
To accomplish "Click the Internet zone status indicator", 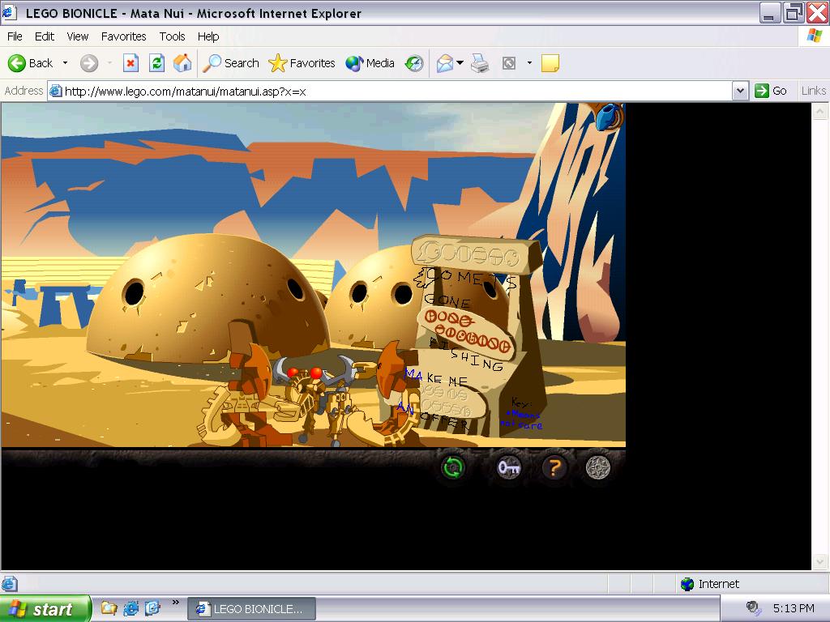I will coord(710,584).
